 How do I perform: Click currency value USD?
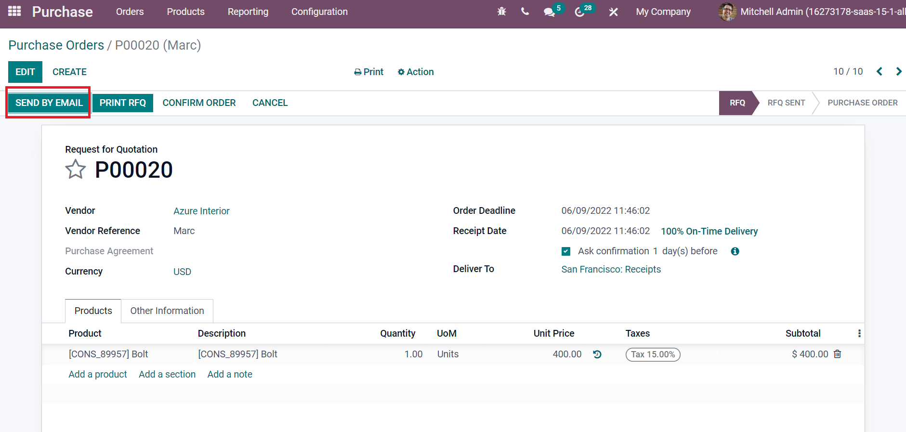(182, 272)
